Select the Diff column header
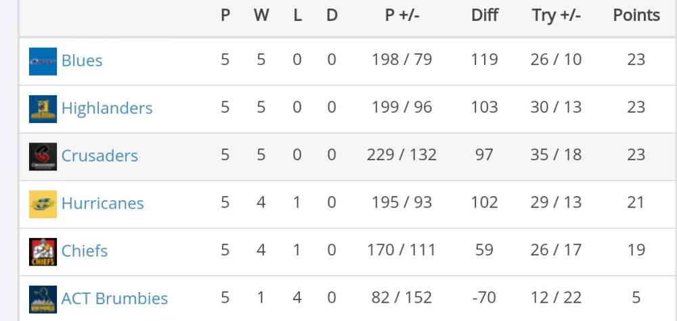Viewport: 677px width, 321px height. (485, 16)
